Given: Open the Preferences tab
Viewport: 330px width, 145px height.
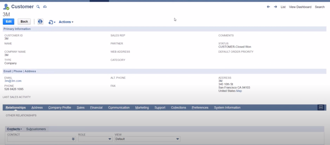Looking at the screenshot, I should pos(200,107).
